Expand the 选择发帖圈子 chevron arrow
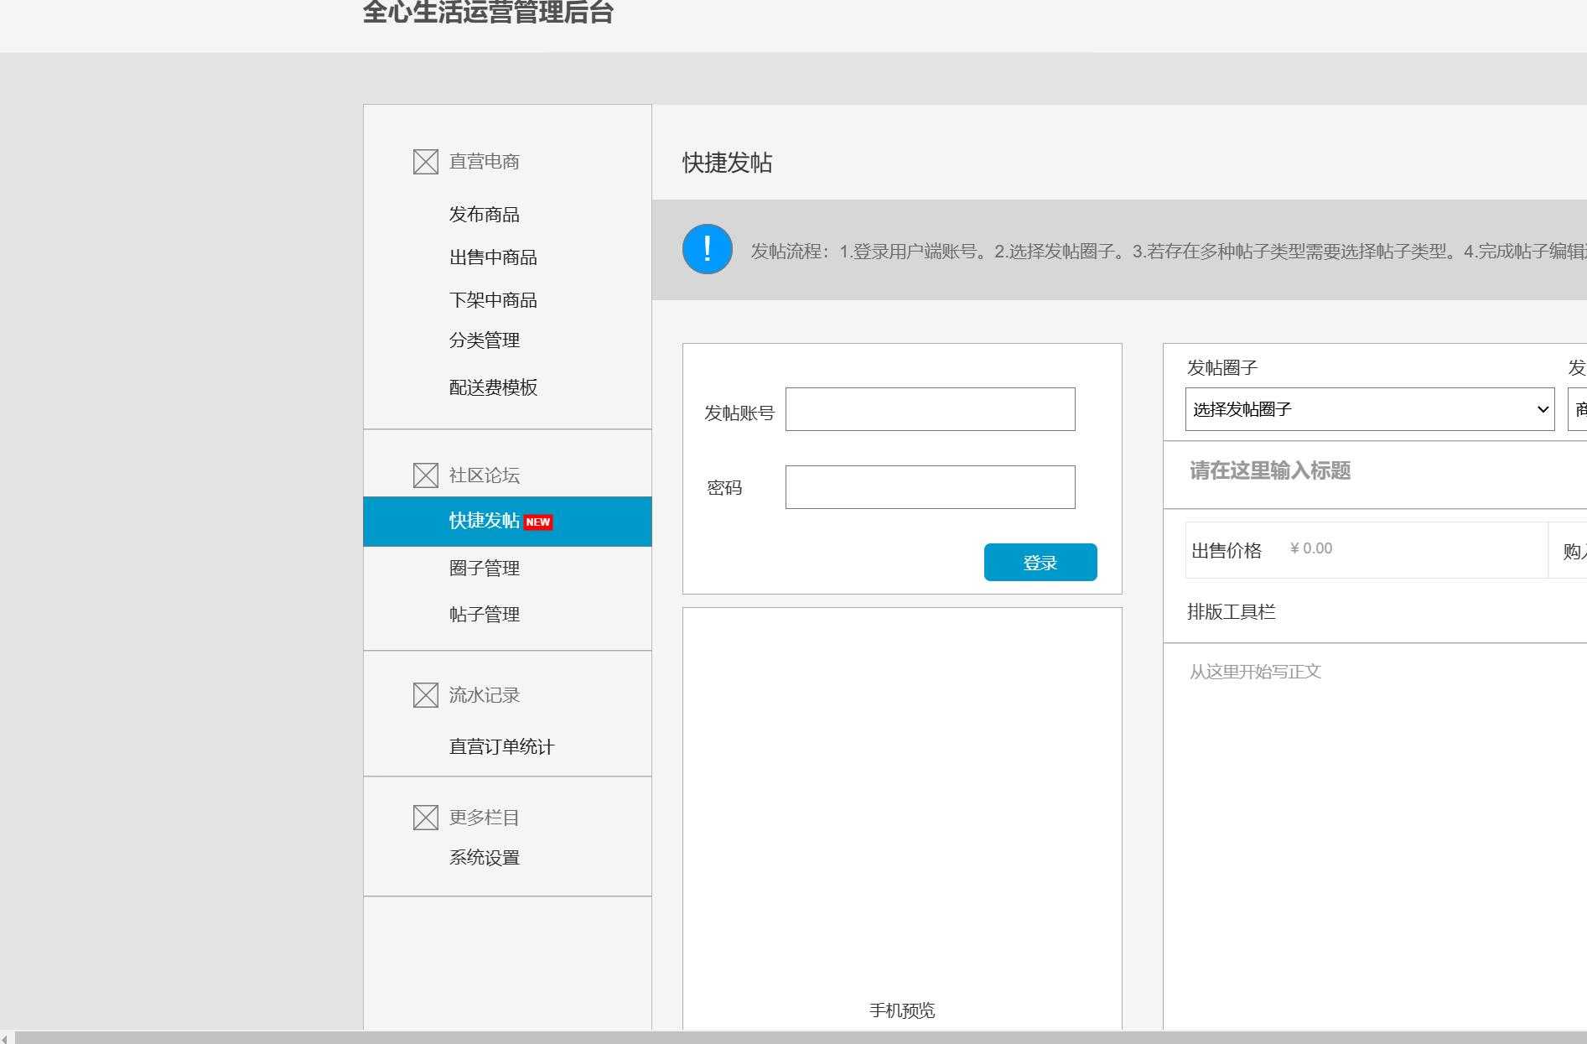1587x1044 pixels. (1543, 409)
